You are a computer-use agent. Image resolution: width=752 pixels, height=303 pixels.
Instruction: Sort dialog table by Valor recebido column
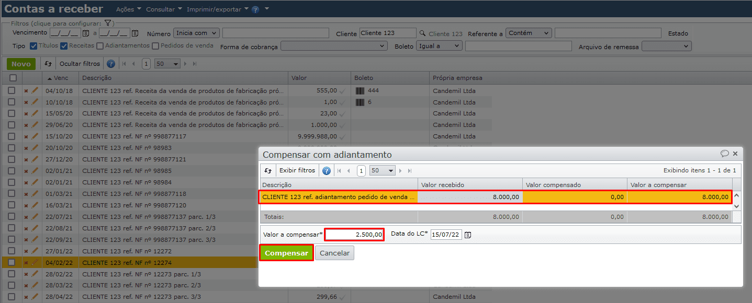click(x=470, y=185)
